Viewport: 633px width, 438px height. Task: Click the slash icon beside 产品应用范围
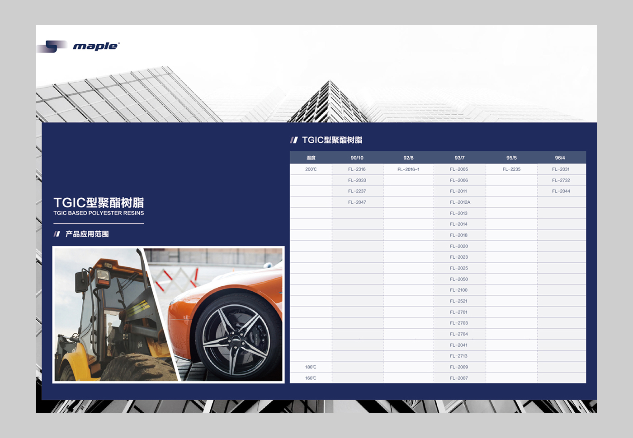tap(57, 234)
